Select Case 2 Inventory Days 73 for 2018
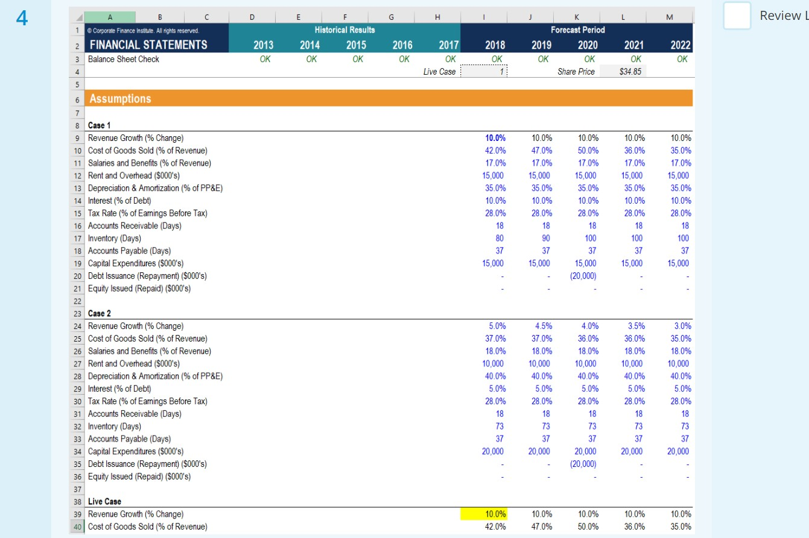Image resolution: width=809 pixels, height=538 pixels. pyautogui.click(x=501, y=427)
